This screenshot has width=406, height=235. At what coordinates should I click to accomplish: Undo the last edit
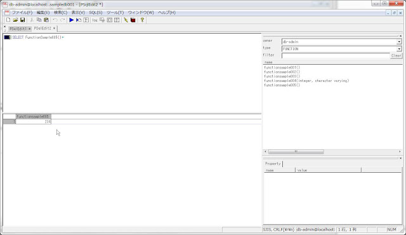pos(55,20)
